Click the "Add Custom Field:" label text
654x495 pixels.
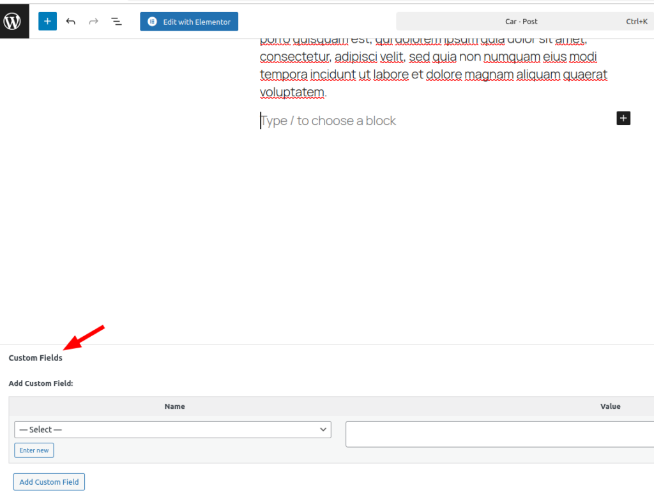pos(41,384)
